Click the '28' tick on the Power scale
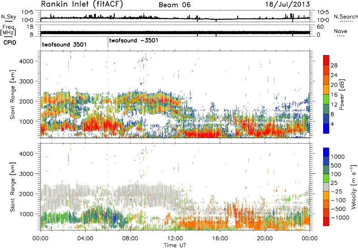This screenshot has height=248, width=358. point(334,65)
